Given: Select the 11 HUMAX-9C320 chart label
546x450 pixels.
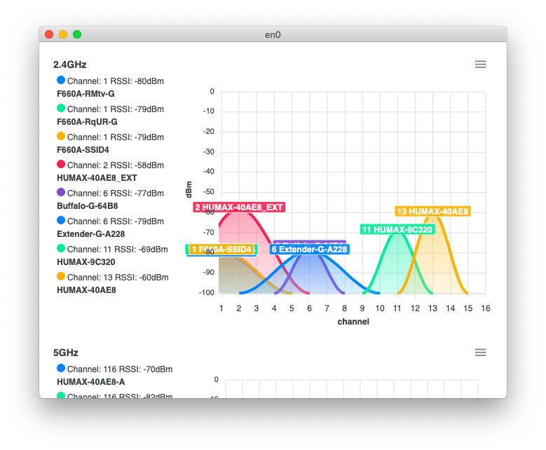Looking at the screenshot, I should pos(397,230).
